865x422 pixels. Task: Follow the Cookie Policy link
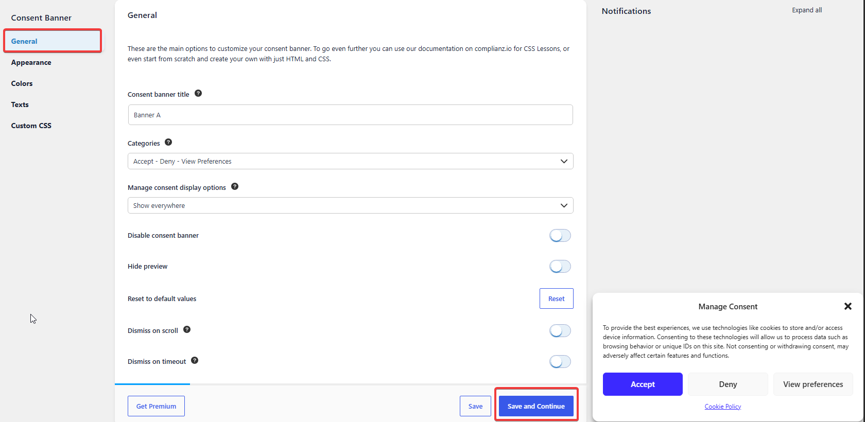tap(723, 407)
